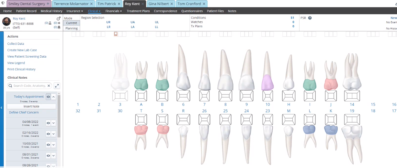Toggle visibility eye for Today's Appointment
Viewport: 397px width, 168px height.
coord(48,97)
